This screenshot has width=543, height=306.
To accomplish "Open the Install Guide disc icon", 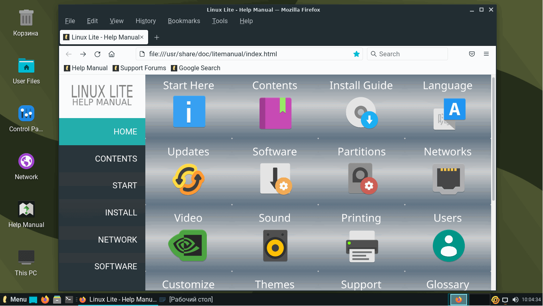I will pyautogui.click(x=362, y=113).
